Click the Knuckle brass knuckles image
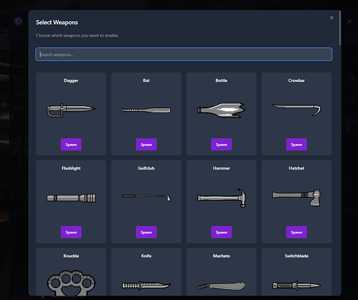Viewport: 358px width, 300px height. pyautogui.click(x=71, y=283)
